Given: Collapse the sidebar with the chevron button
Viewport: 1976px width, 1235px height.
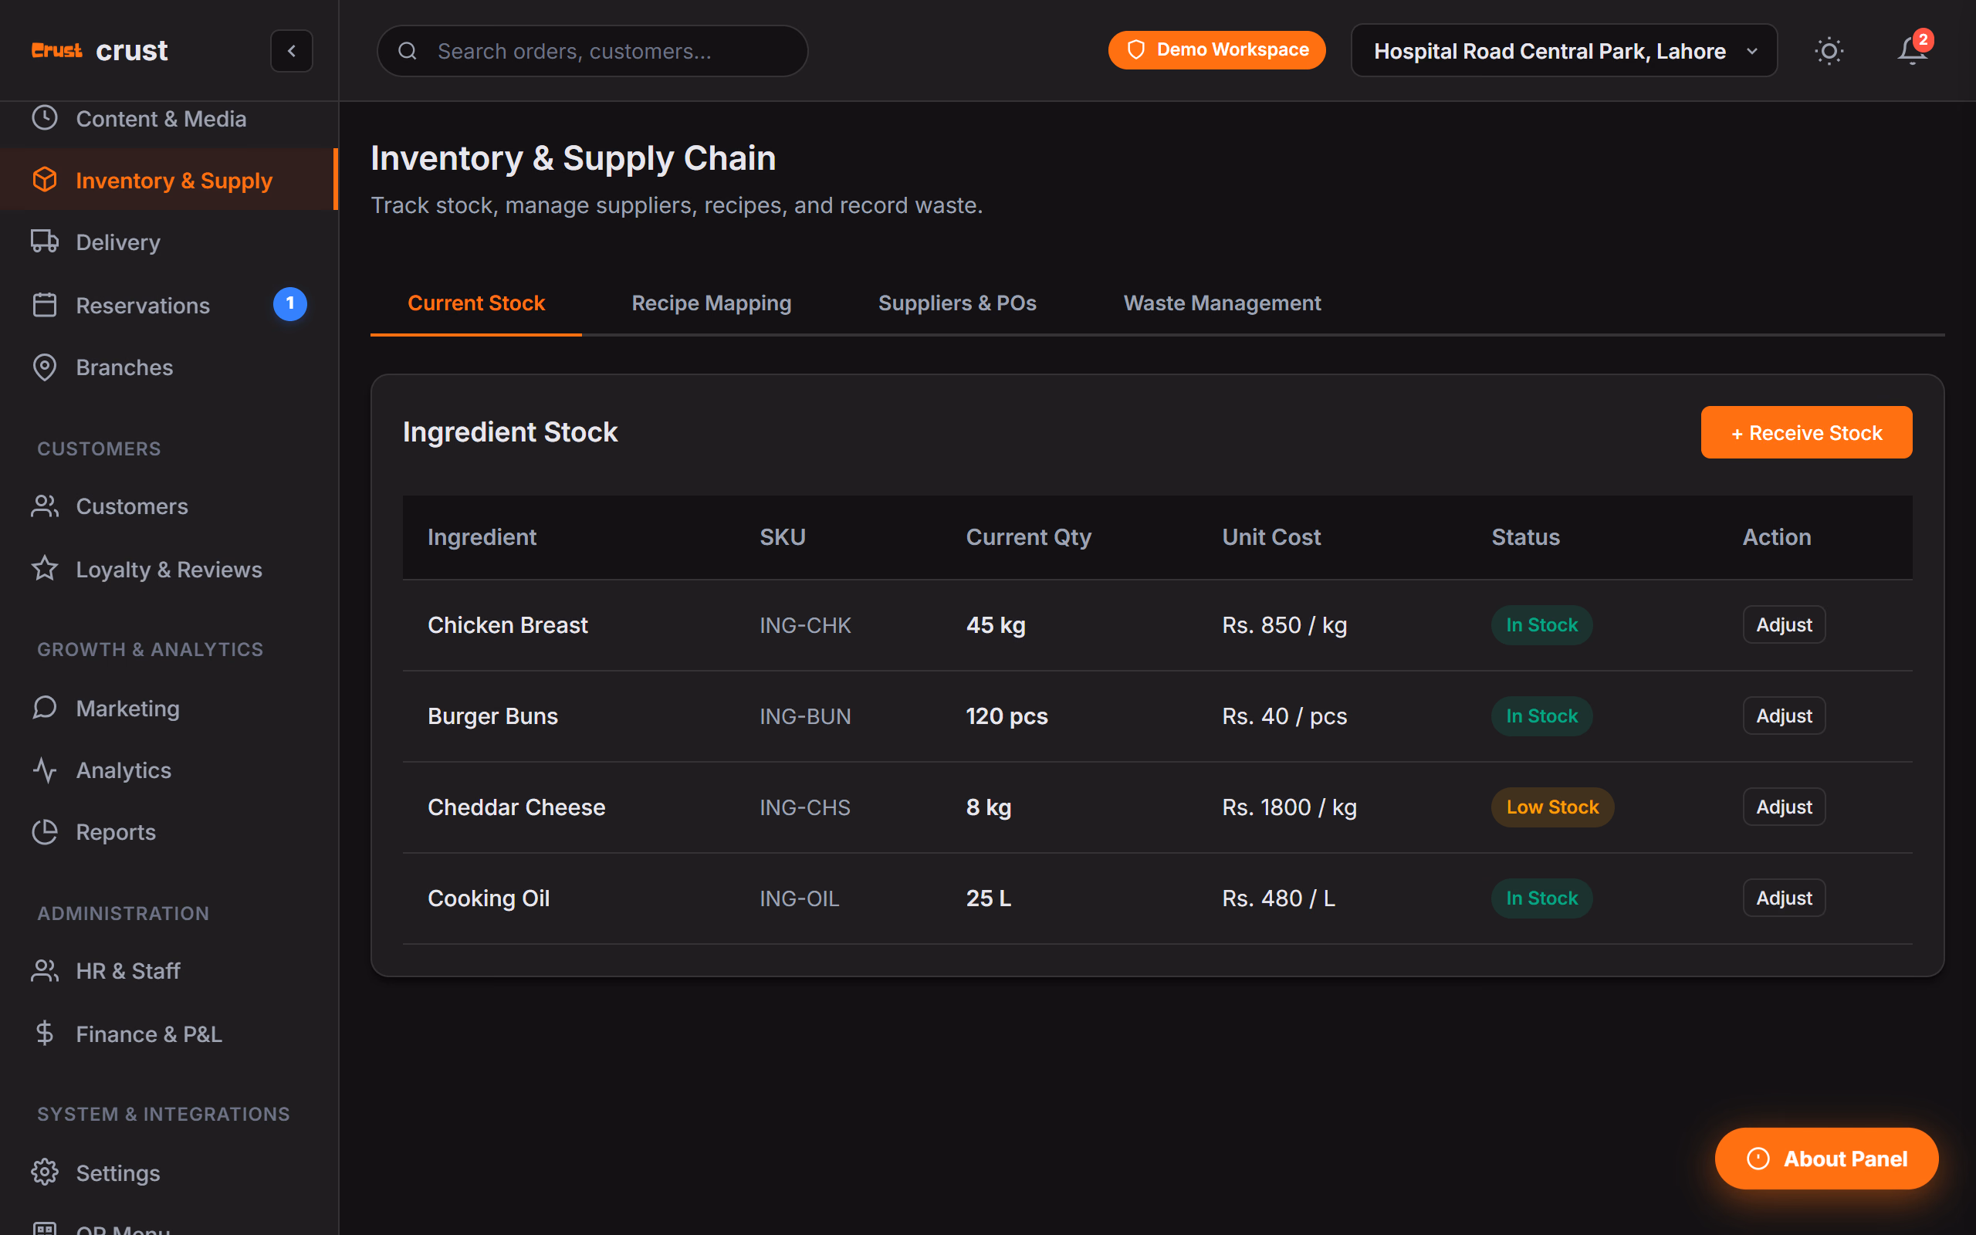Looking at the screenshot, I should (x=292, y=51).
